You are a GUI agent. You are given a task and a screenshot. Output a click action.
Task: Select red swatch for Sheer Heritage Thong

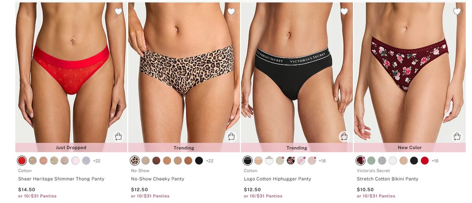coord(22,161)
